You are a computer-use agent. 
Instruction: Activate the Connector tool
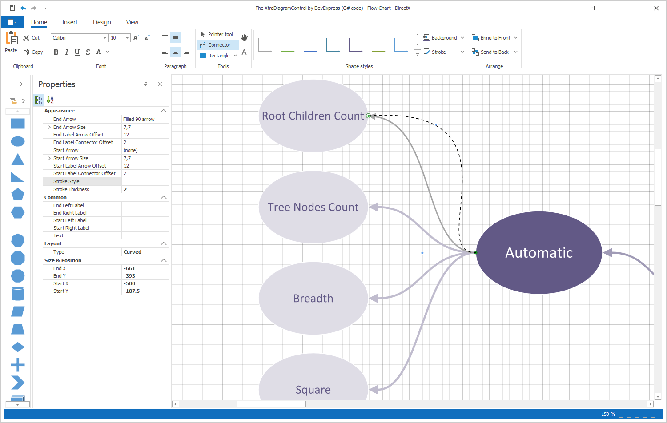coord(217,44)
